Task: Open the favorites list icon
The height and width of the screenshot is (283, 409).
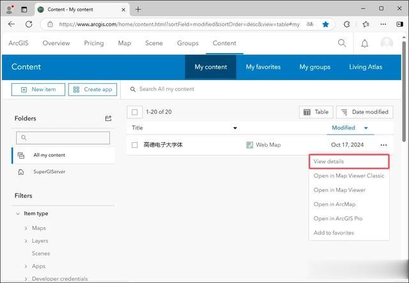Action: 366,24
